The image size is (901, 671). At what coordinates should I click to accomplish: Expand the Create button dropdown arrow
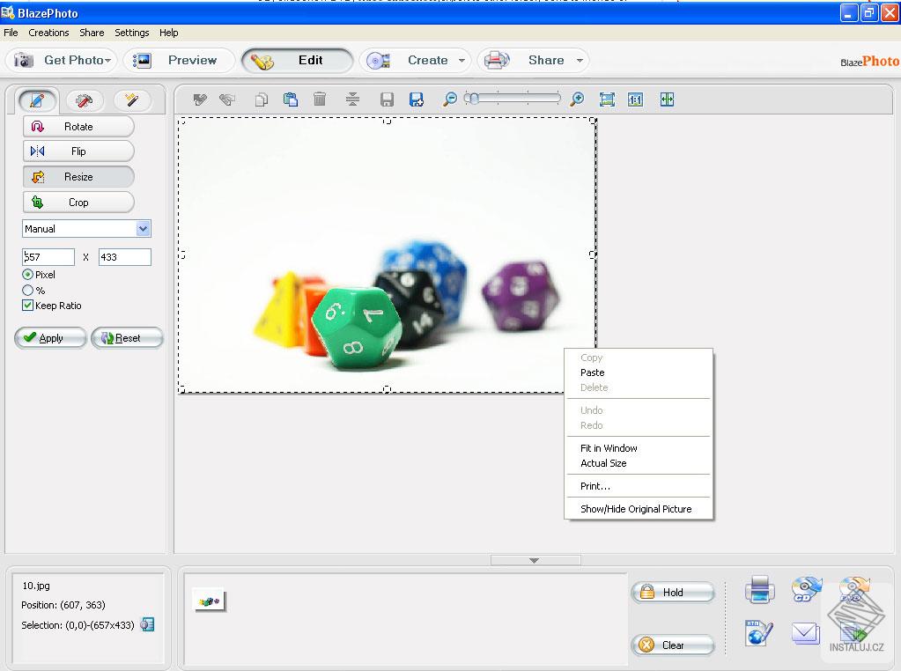tap(462, 61)
